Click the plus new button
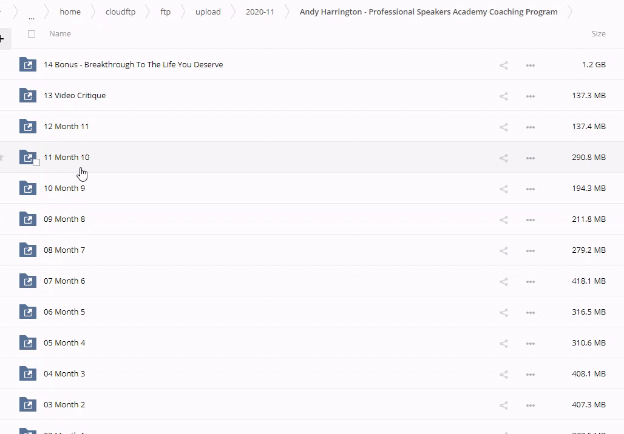Image resolution: width=624 pixels, height=434 pixels. tap(2, 39)
